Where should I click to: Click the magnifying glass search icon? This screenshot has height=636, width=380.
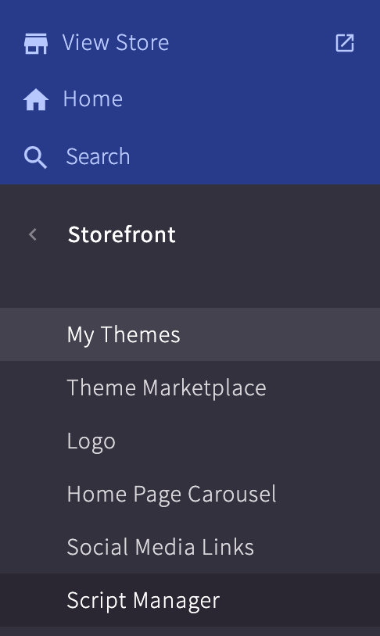click(36, 157)
